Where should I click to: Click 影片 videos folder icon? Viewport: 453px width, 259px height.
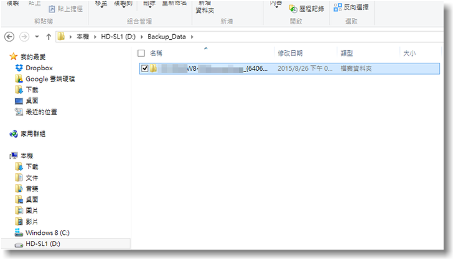click(x=19, y=222)
